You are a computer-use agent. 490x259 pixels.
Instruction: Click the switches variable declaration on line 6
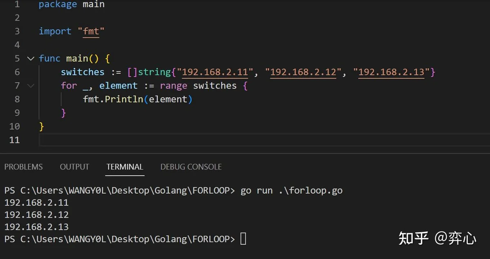pos(83,72)
